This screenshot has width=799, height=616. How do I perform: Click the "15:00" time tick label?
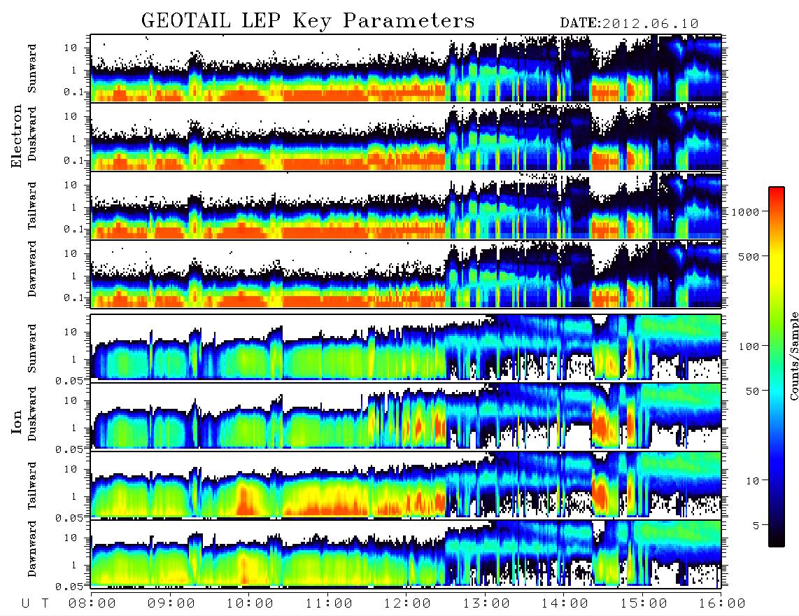(644, 603)
